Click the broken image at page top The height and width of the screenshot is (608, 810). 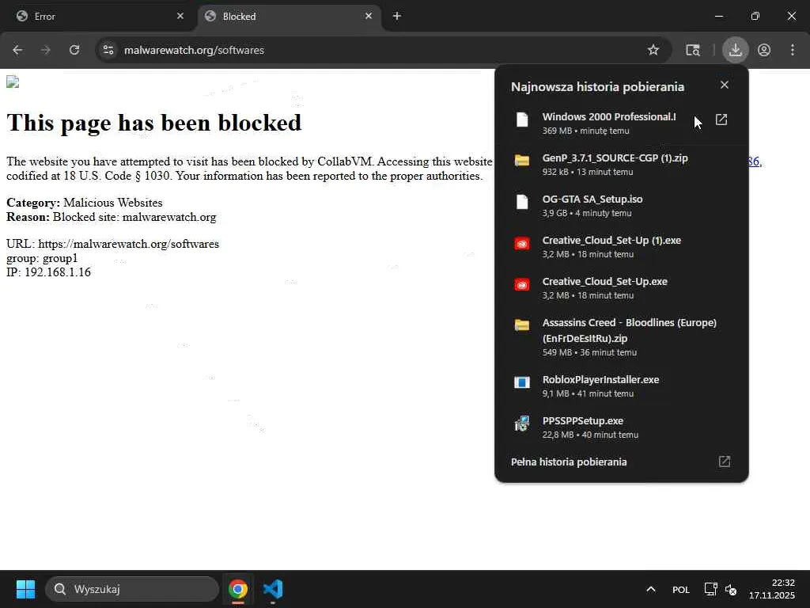coord(13,82)
